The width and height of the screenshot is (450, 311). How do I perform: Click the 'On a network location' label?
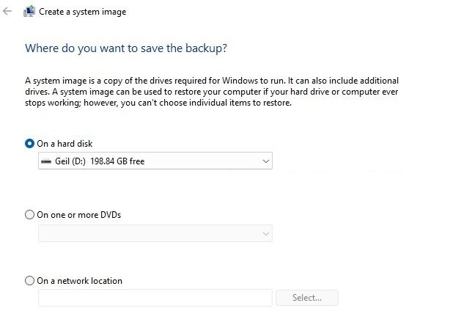[79, 280]
